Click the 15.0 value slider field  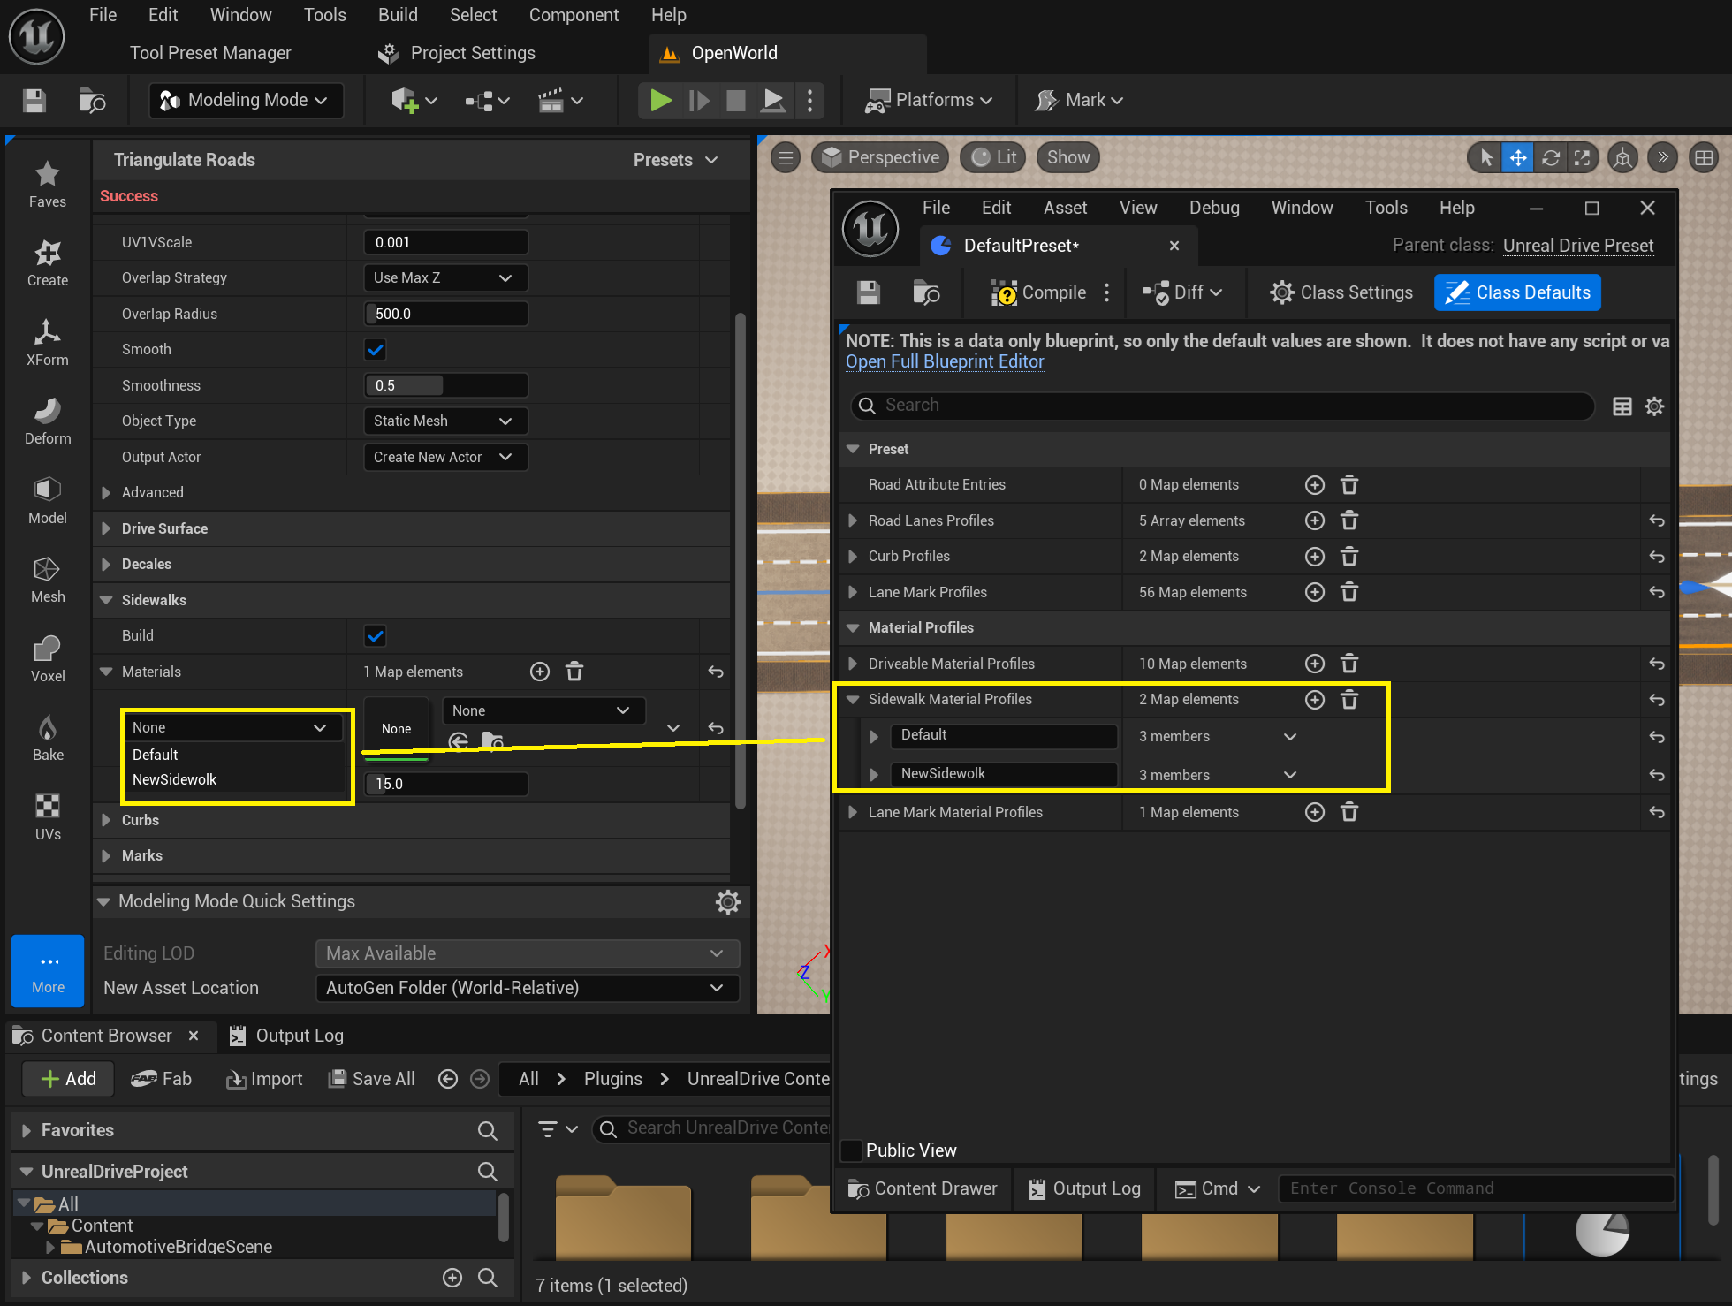click(445, 784)
